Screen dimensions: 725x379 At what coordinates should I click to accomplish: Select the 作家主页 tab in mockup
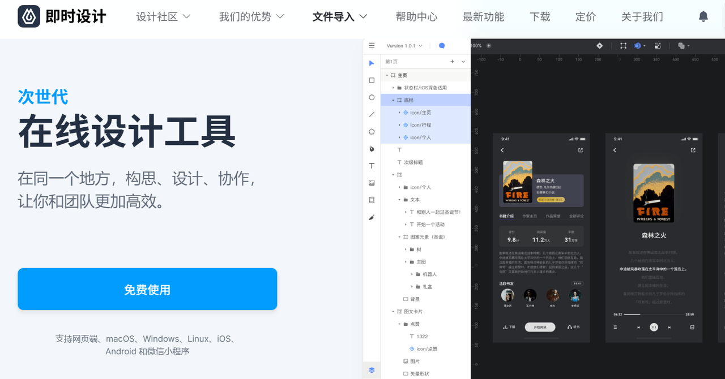point(530,216)
